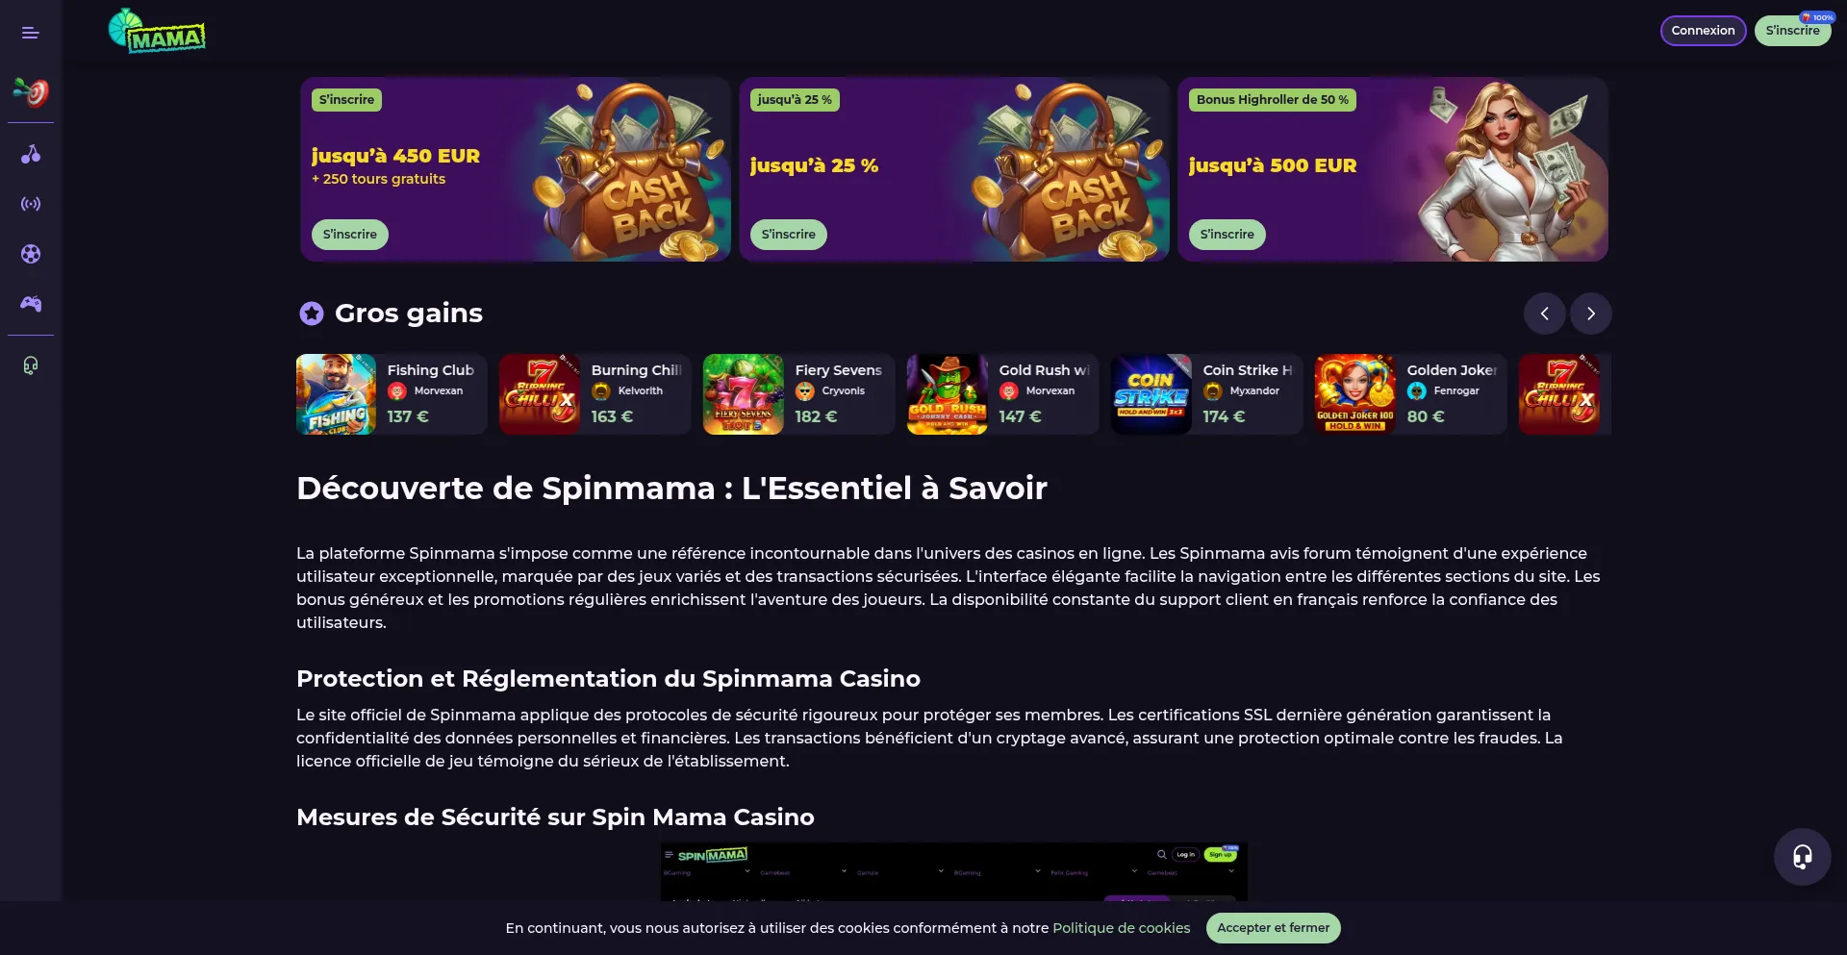Click the top-right S'inscrire button
This screenshot has width=1847, height=955.
(x=1792, y=31)
